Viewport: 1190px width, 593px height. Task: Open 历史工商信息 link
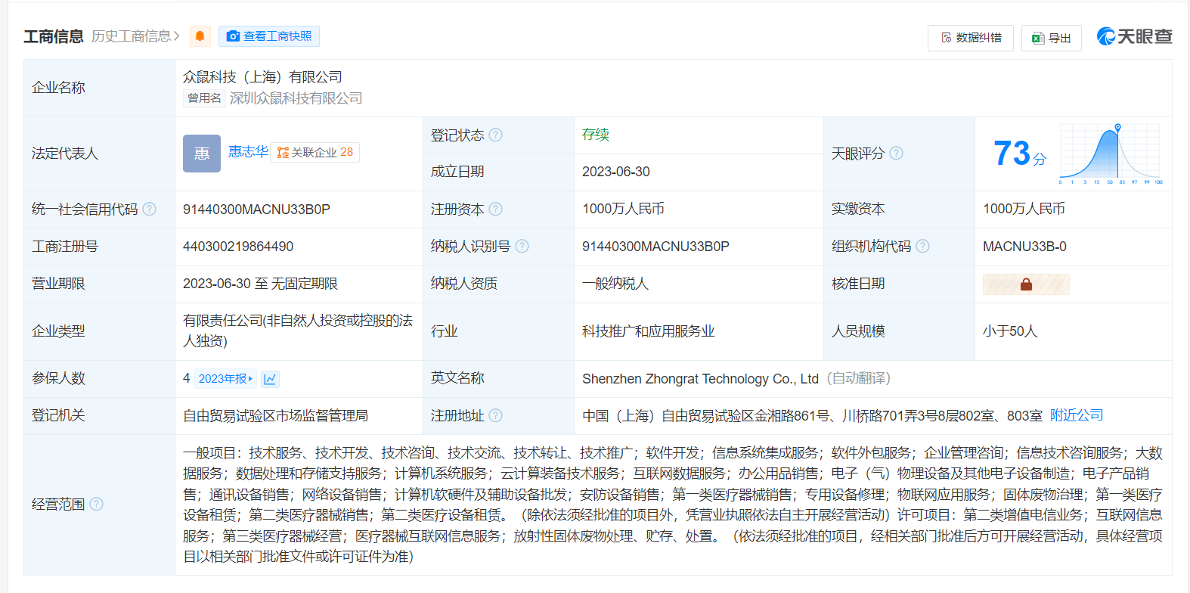tap(135, 36)
